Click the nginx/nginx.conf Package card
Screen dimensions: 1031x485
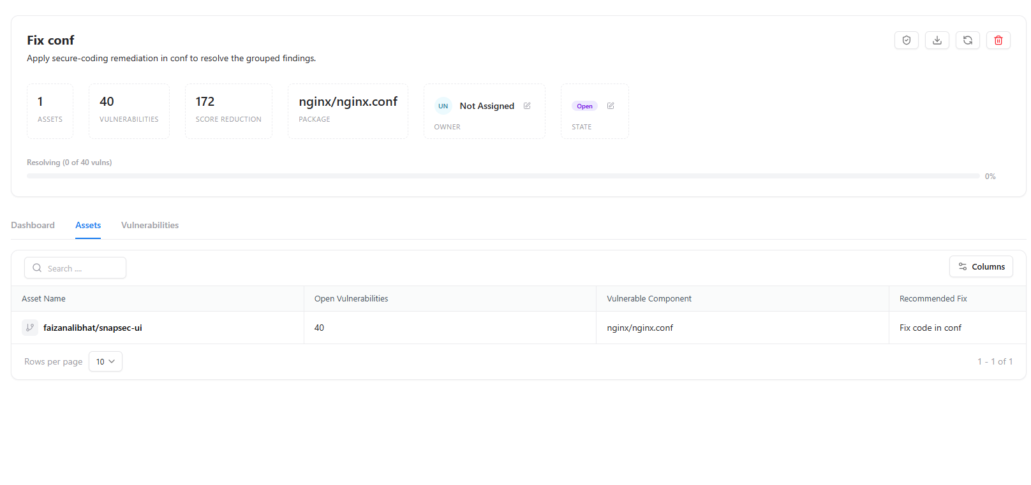tap(348, 111)
